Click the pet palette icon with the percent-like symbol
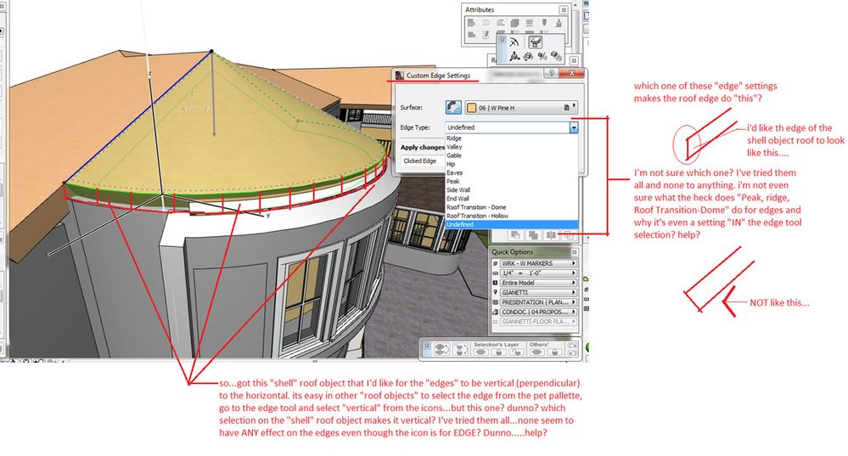This screenshot has height=456, width=848. (542, 57)
